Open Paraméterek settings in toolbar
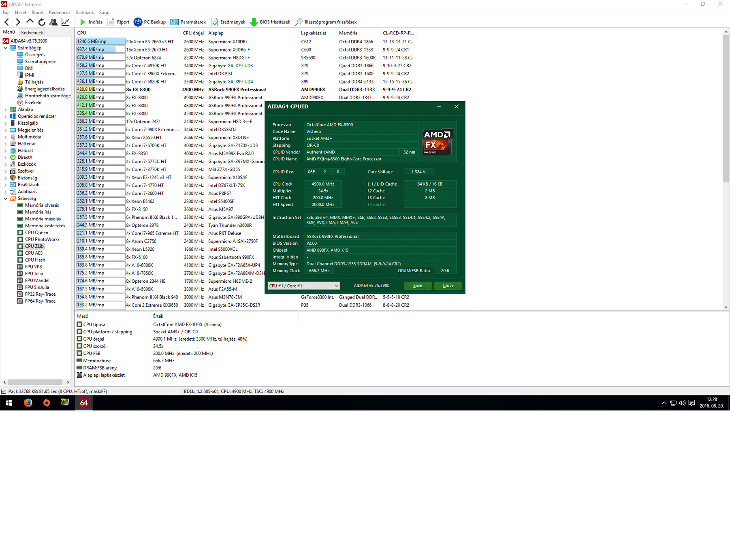Image resolution: width=730 pixels, height=542 pixels. click(188, 22)
